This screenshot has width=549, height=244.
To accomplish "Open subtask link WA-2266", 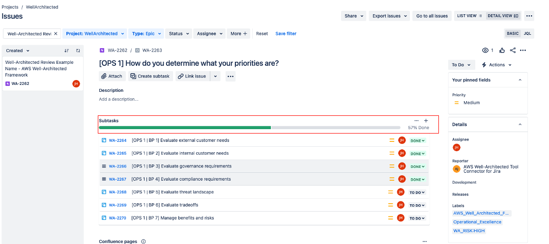I will tap(117, 166).
